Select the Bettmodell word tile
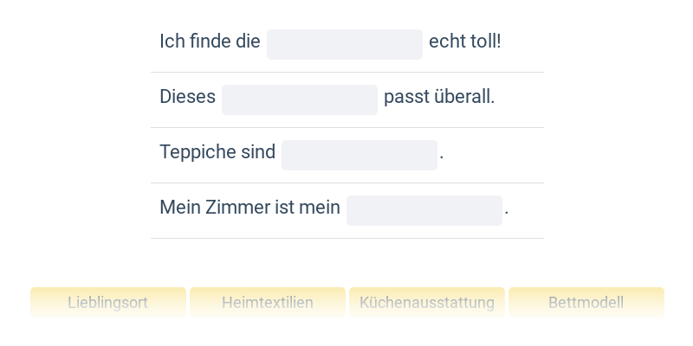Image resolution: width=693 pixels, height=346 pixels. coord(586,302)
